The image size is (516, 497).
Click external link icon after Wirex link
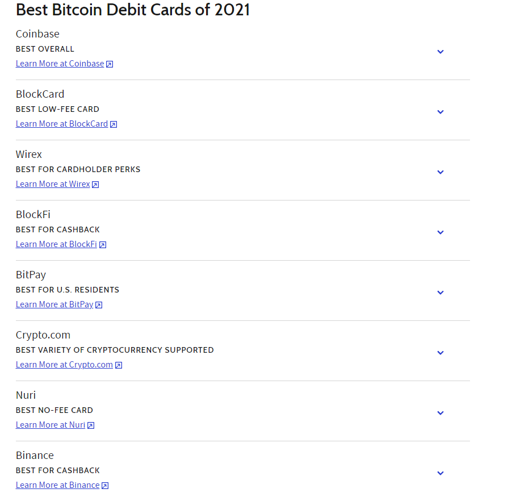point(95,185)
